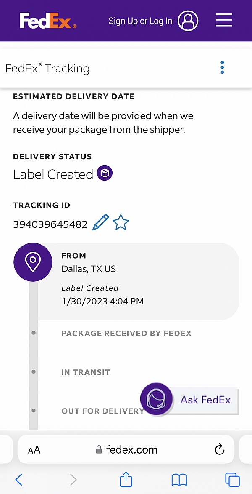Tap the Safari forward arrow

73,480
